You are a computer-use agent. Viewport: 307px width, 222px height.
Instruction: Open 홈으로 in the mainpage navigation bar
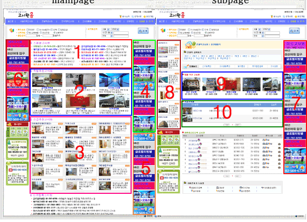9,22
